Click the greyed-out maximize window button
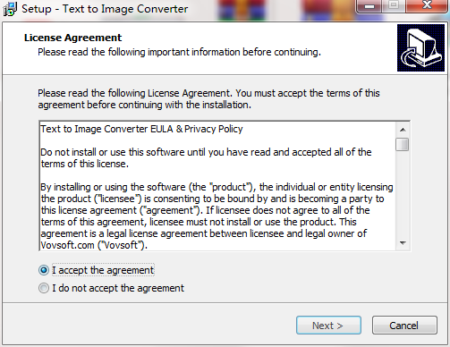This screenshot has height=347, width=450. tap(394, 5)
